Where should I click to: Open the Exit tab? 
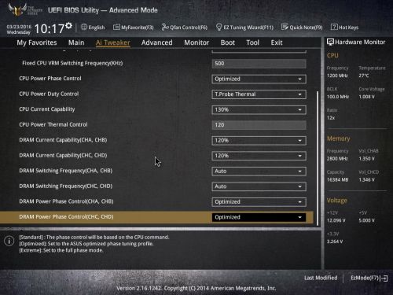(277, 42)
